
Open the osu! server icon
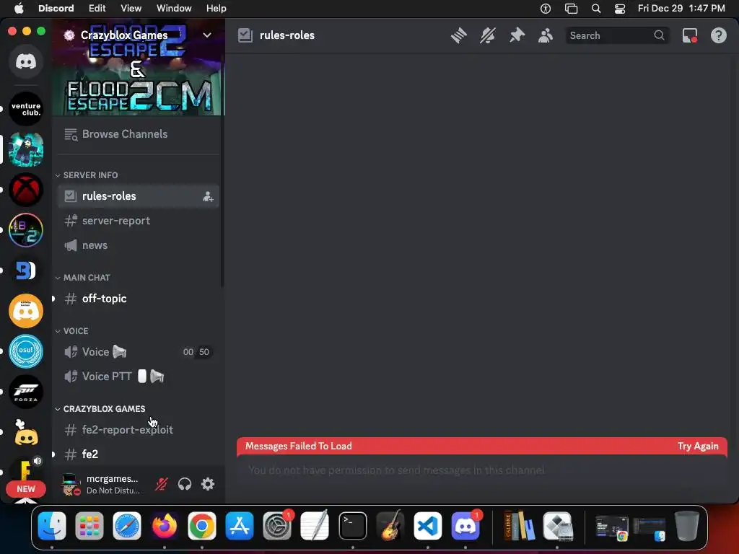point(26,351)
